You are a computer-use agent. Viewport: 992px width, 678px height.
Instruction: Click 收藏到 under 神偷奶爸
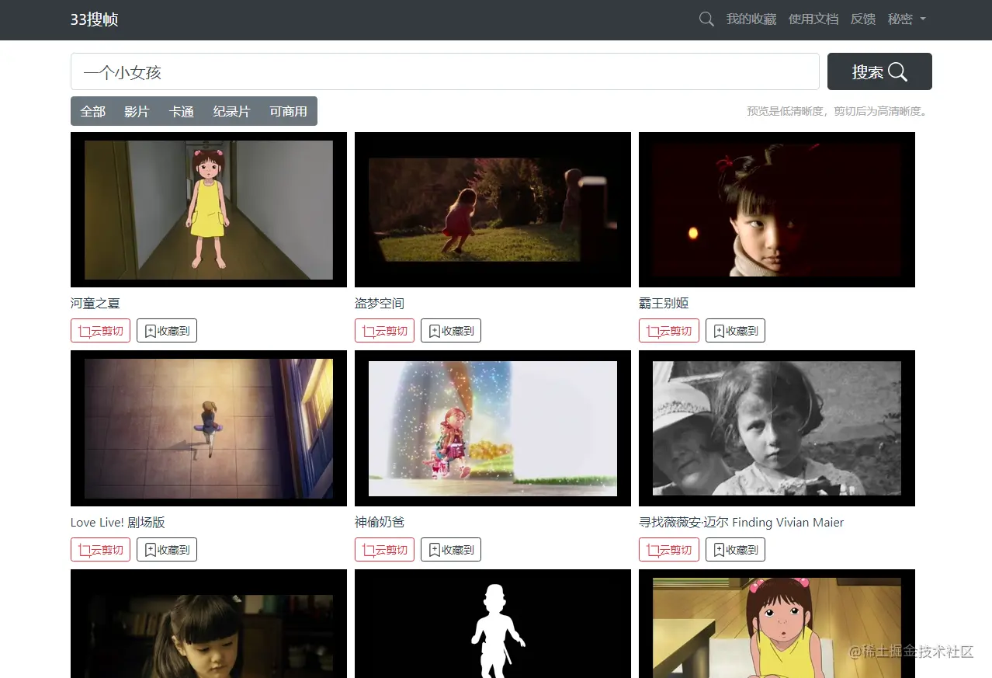point(451,550)
